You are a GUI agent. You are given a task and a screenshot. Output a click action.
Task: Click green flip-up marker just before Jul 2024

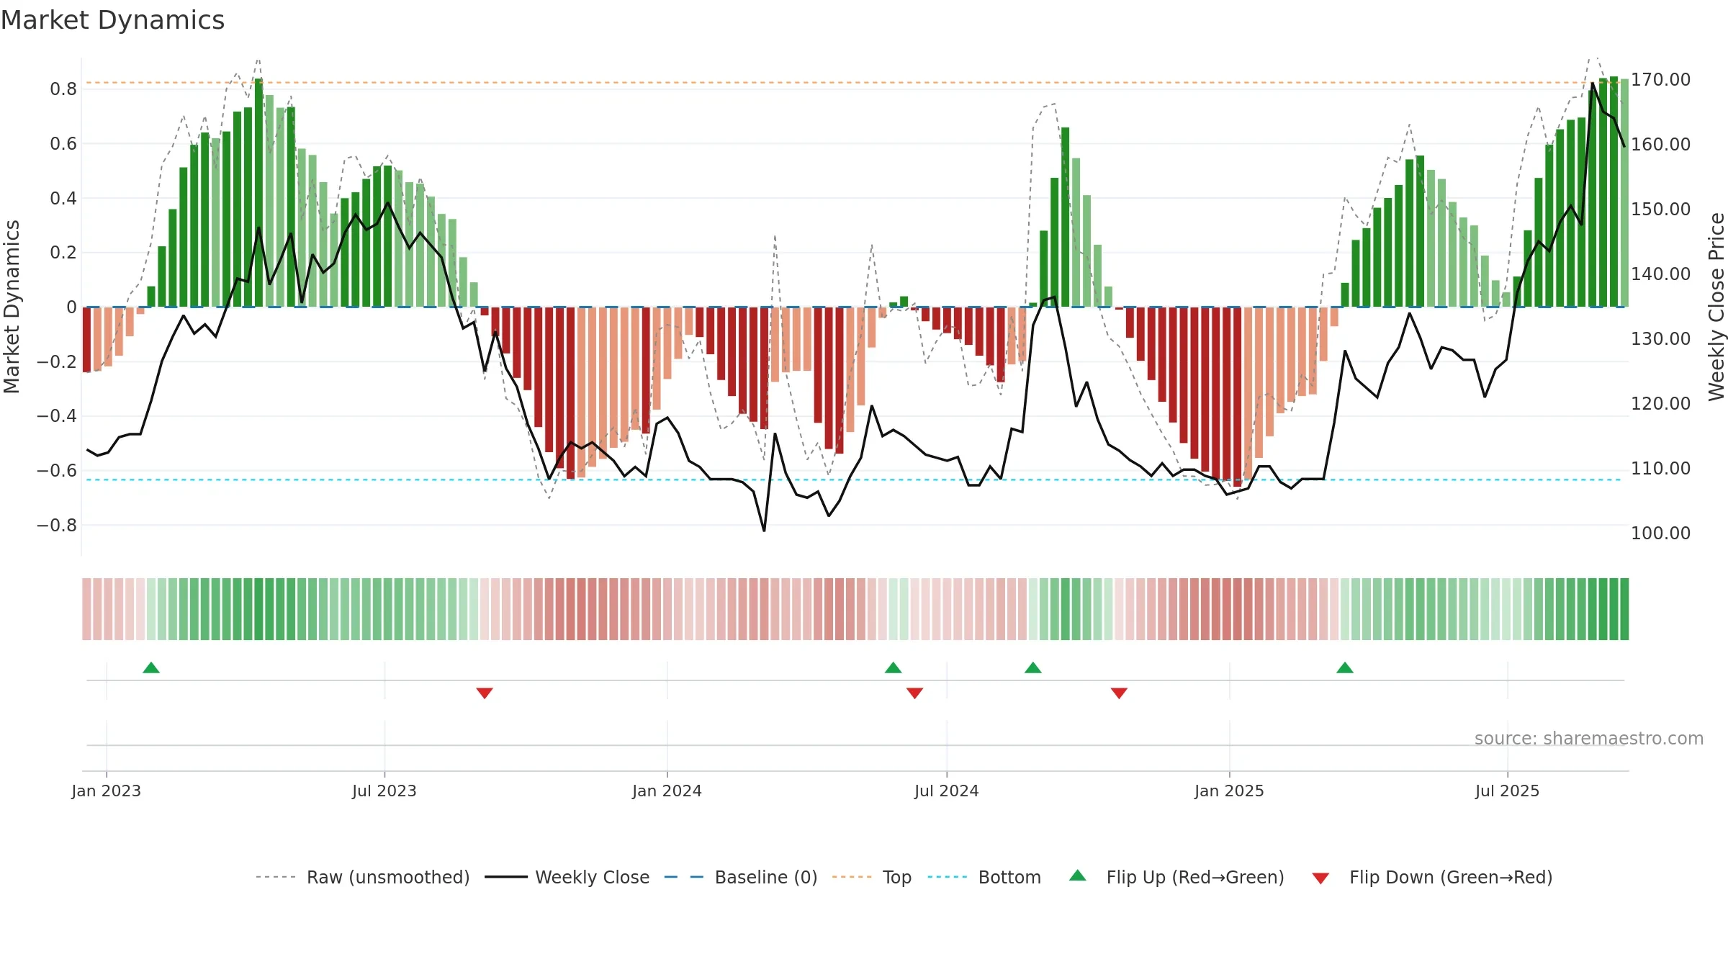[894, 667]
